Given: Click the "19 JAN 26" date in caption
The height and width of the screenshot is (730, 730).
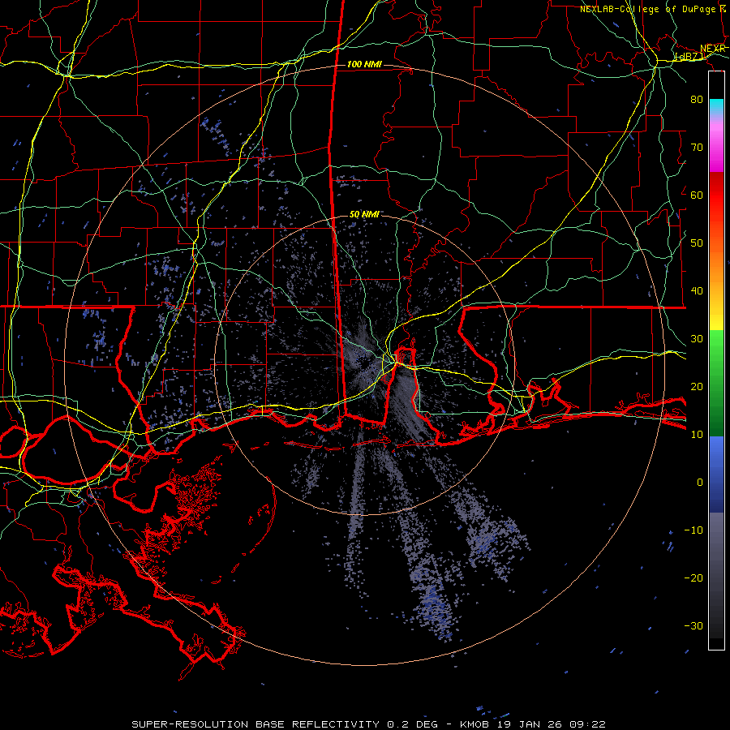Looking at the screenshot, I should 531,724.
